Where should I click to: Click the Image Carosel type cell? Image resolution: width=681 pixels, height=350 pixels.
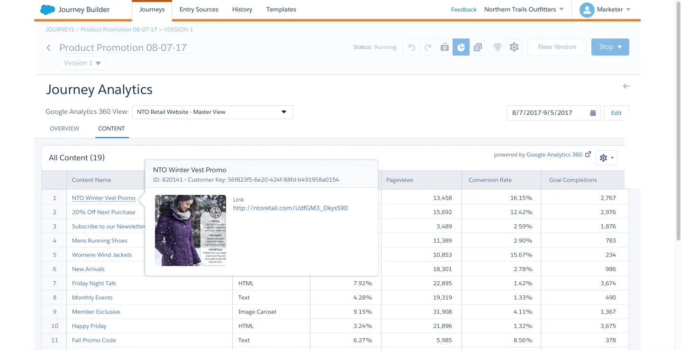[x=271, y=312]
